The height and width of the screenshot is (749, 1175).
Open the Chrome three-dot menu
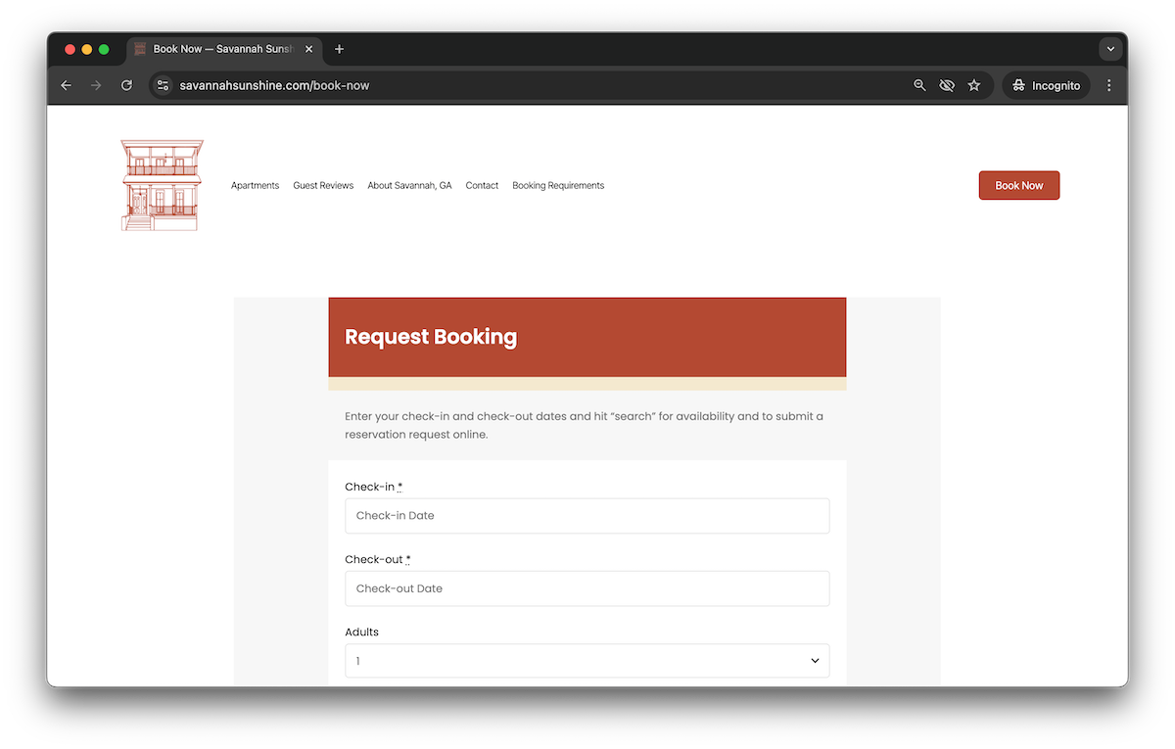click(1108, 85)
